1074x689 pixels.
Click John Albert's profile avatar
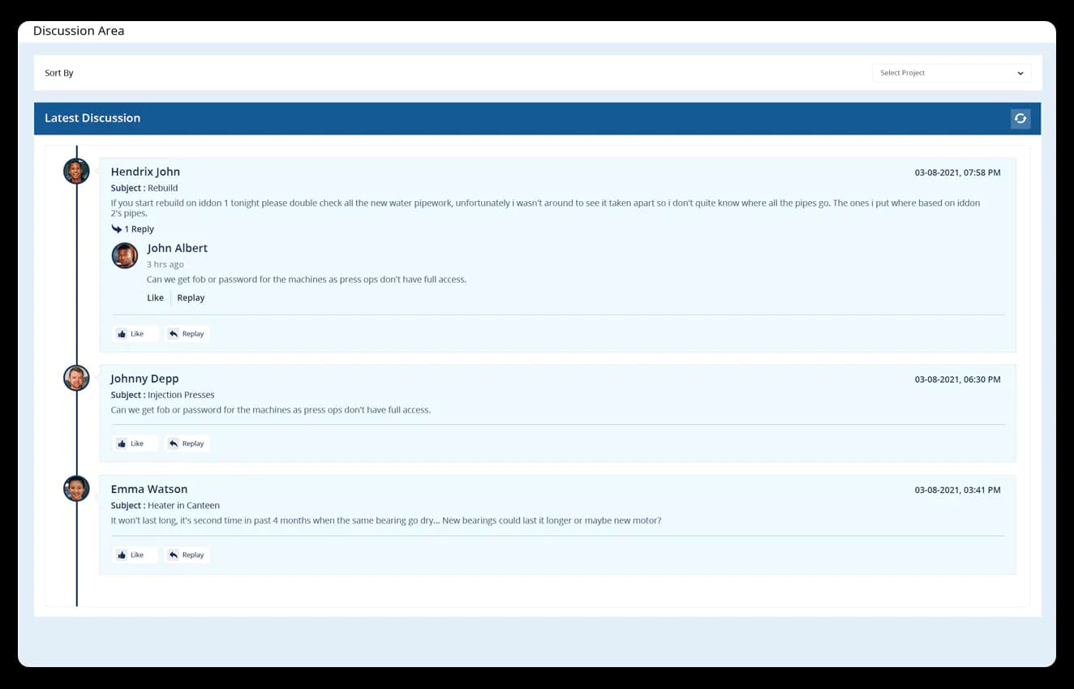125,255
